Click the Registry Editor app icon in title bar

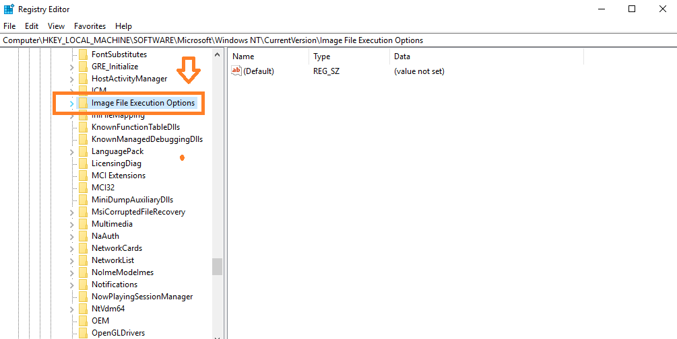point(9,9)
